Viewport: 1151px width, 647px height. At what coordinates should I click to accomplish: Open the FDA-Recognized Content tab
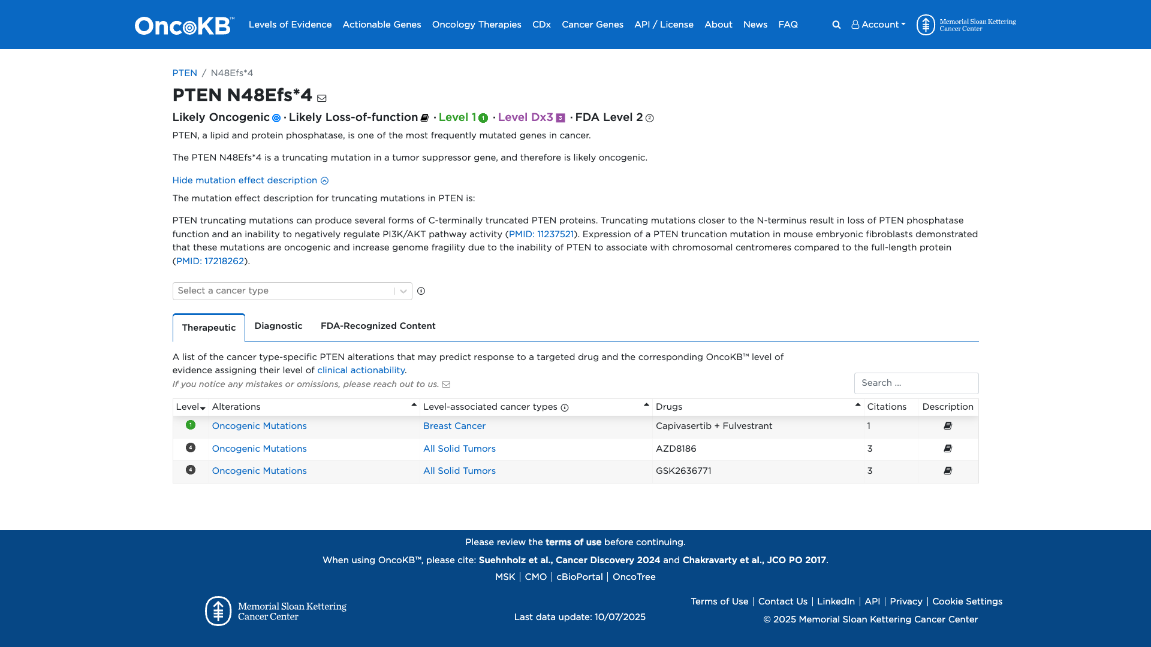pos(378,326)
